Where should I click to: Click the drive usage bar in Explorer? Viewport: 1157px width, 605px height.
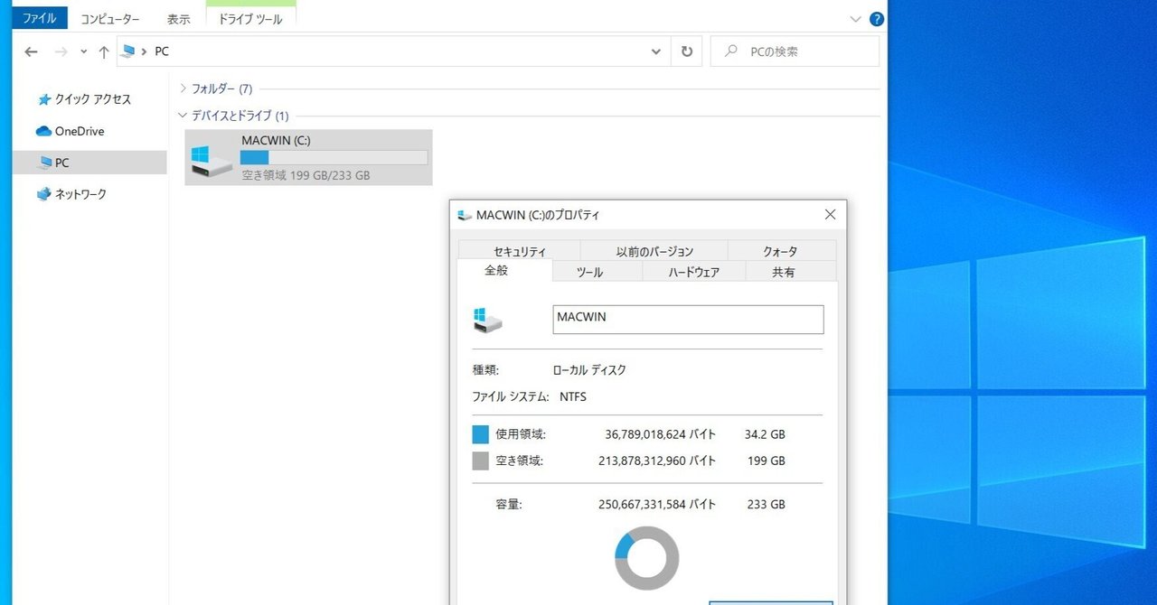coord(334,157)
